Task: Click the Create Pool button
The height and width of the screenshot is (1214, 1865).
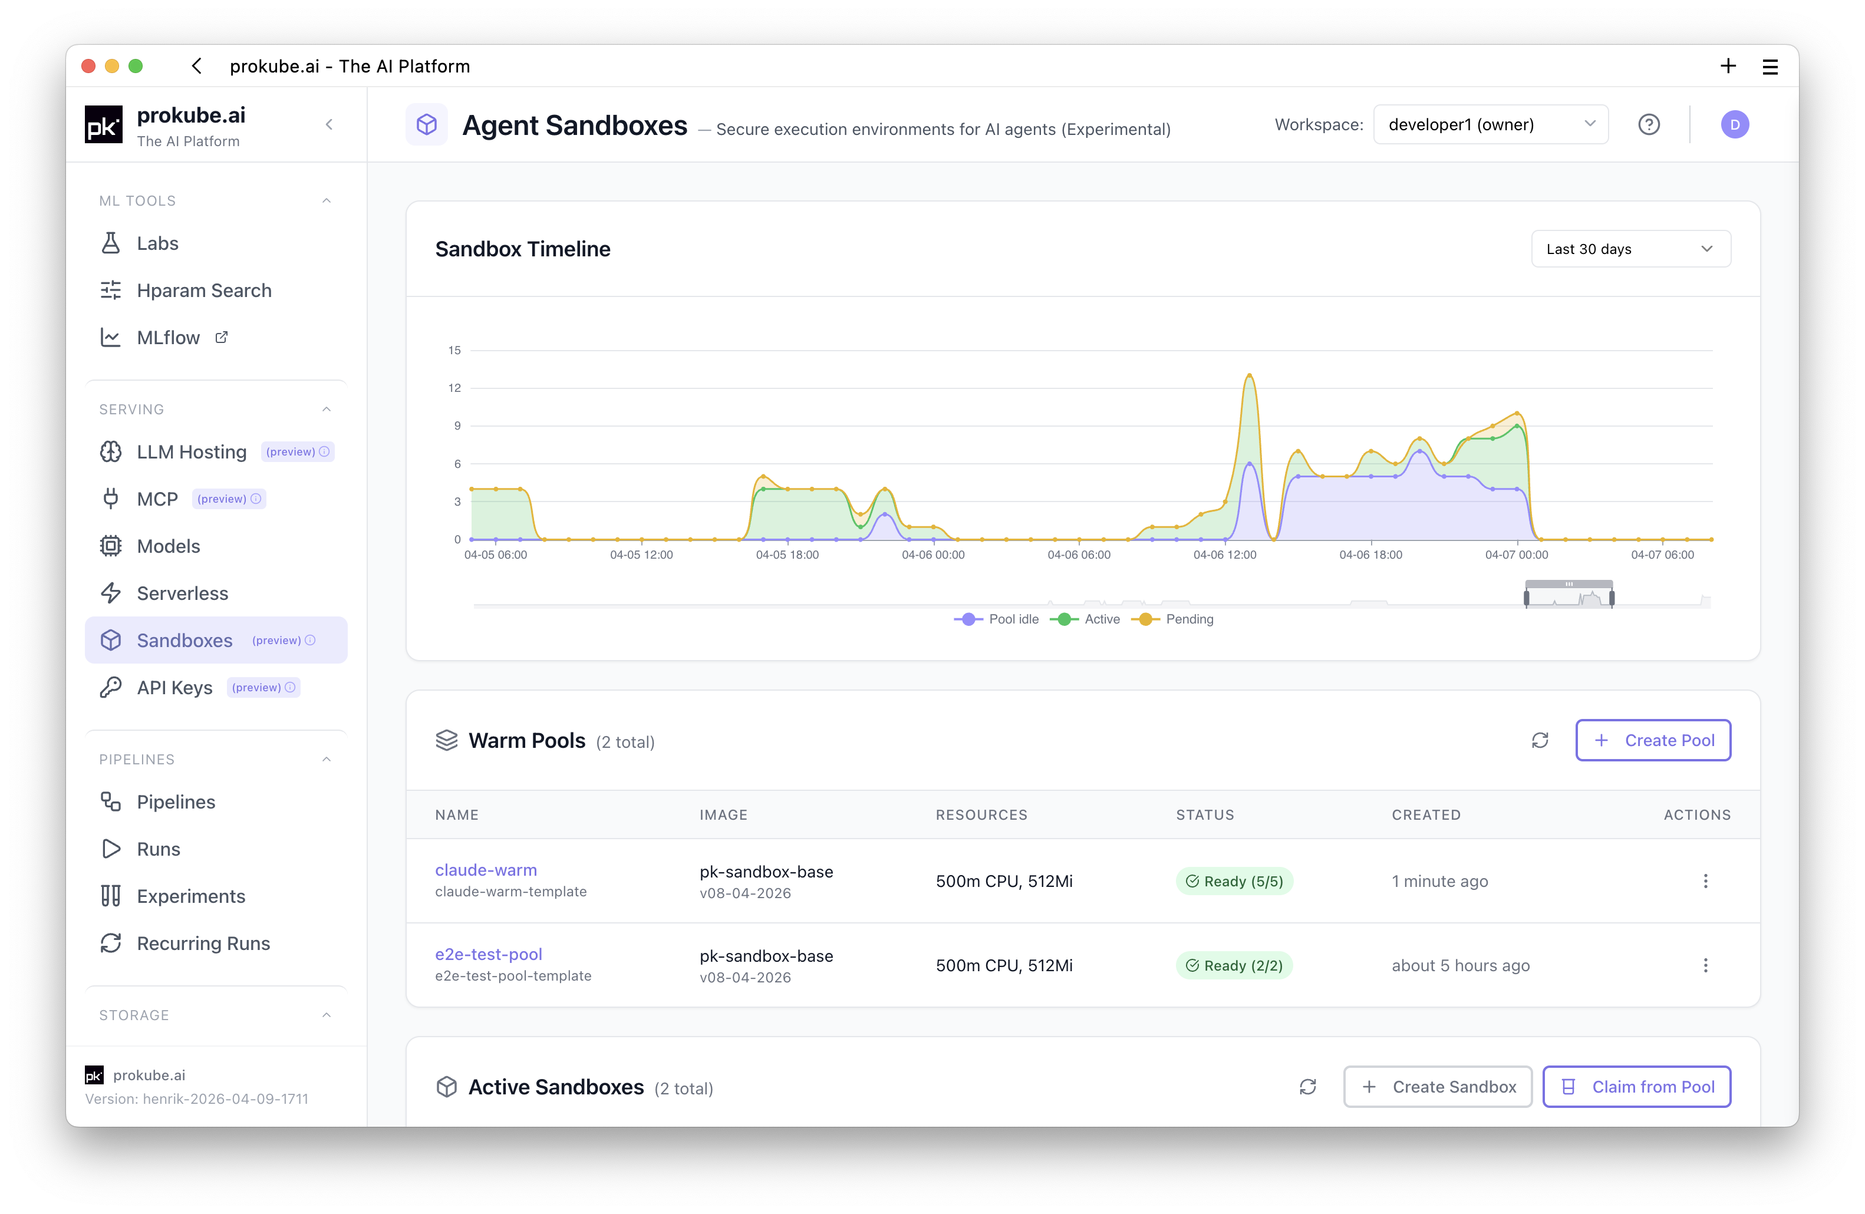Action: click(x=1653, y=740)
